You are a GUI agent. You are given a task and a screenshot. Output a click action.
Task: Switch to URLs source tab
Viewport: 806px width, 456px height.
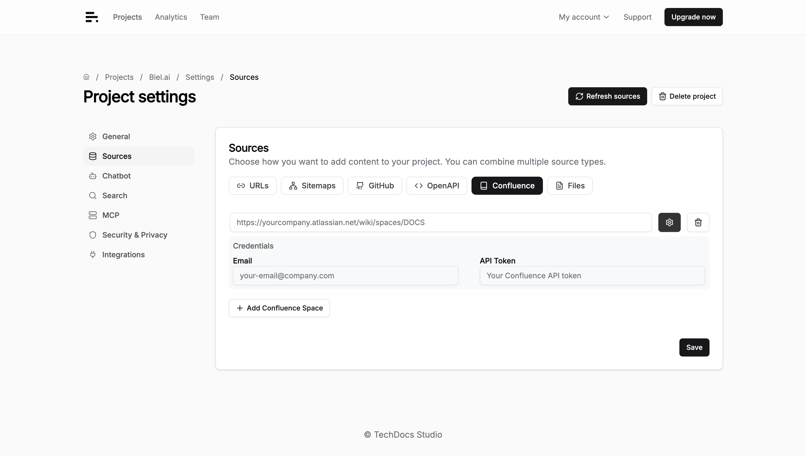(253, 185)
